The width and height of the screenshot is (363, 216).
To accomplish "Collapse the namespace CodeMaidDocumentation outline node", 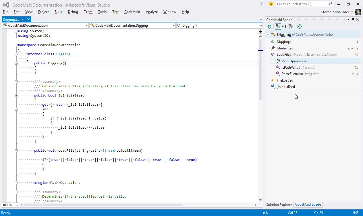I will pos(16,45).
